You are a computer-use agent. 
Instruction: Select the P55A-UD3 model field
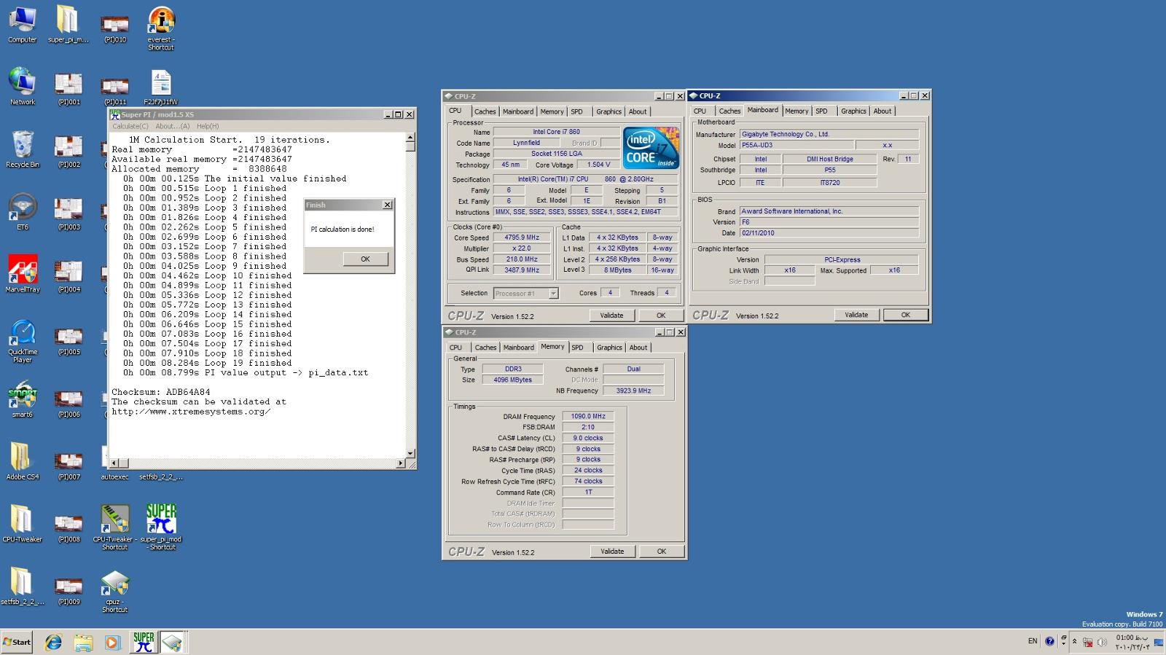pos(796,145)
